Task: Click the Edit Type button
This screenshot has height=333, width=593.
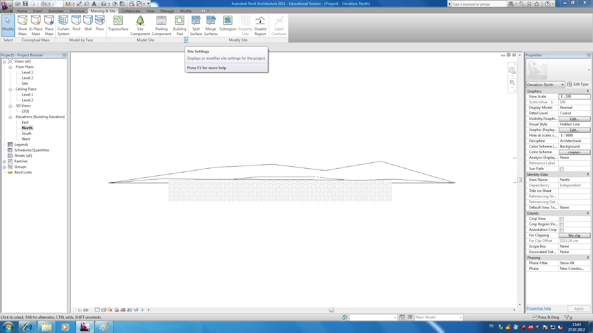Action: 578,84
